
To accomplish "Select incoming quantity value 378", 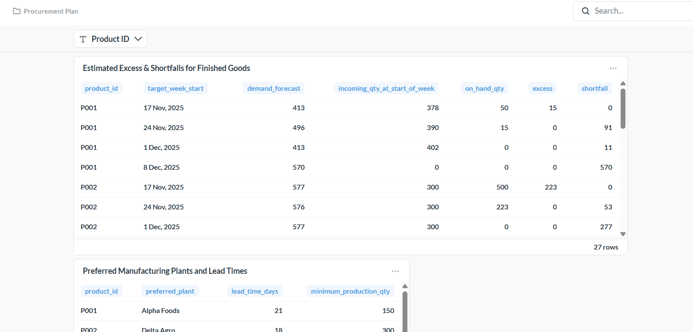I will click(433, 108).
